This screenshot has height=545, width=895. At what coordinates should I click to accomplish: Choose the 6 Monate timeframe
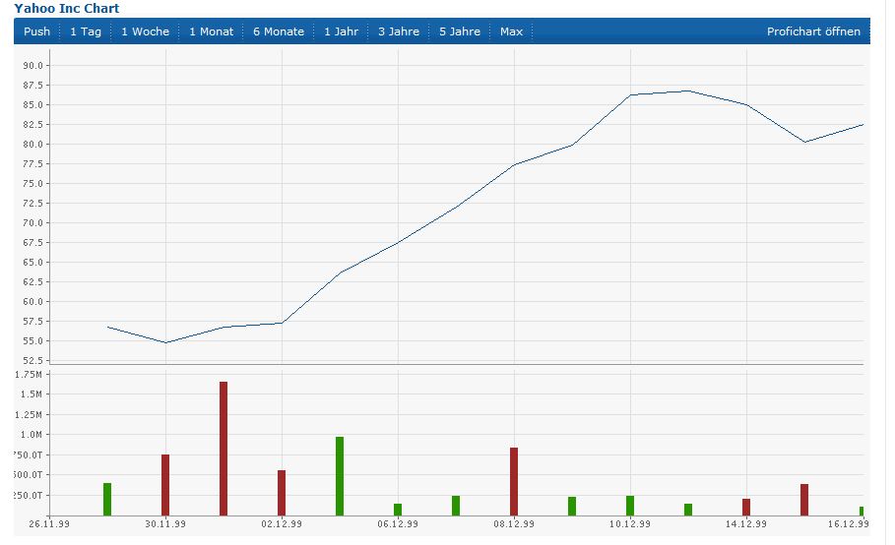coord(279,31)
